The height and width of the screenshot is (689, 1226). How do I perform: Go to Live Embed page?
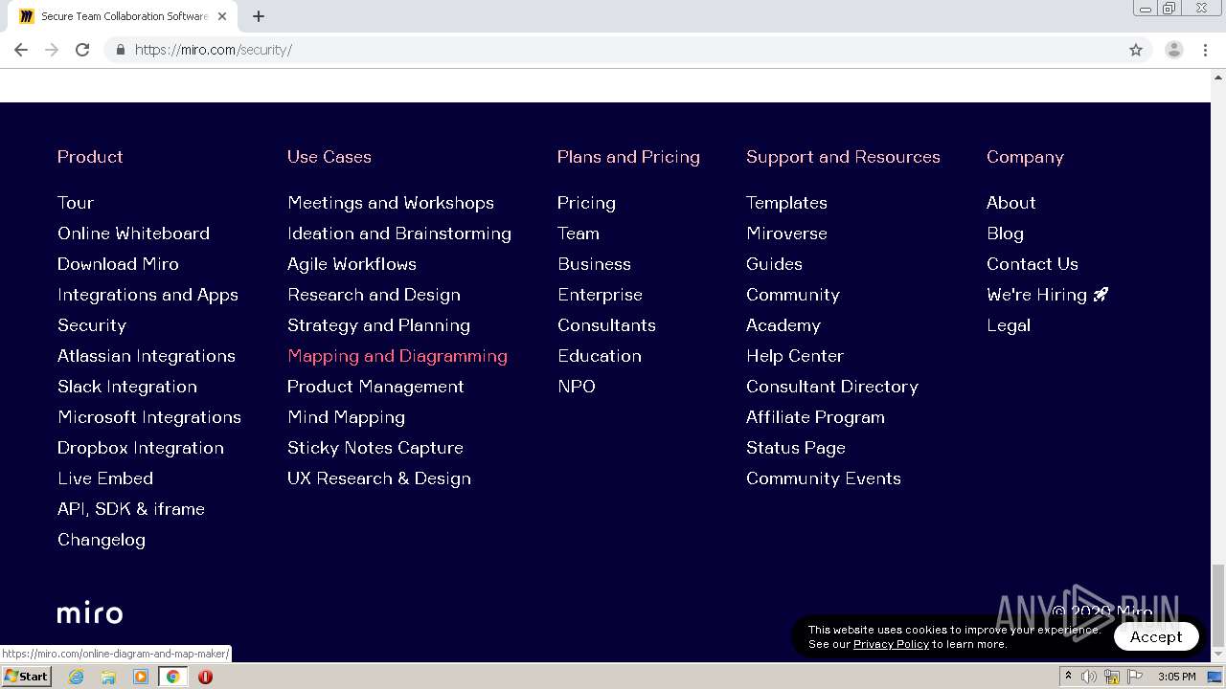(x=105, y=478)
